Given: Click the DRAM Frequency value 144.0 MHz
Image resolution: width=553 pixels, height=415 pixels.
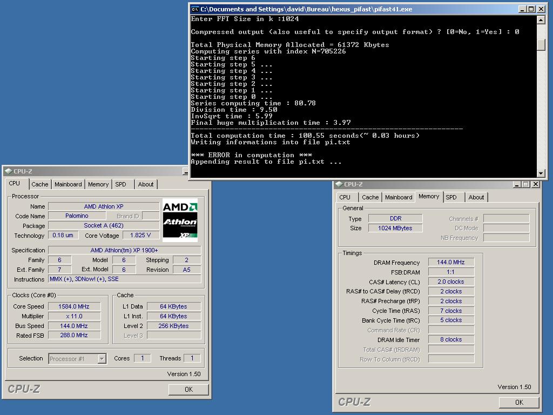Looking at the screenshot, I should (451, 262).
